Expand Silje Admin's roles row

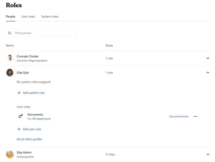click(208, 154)
